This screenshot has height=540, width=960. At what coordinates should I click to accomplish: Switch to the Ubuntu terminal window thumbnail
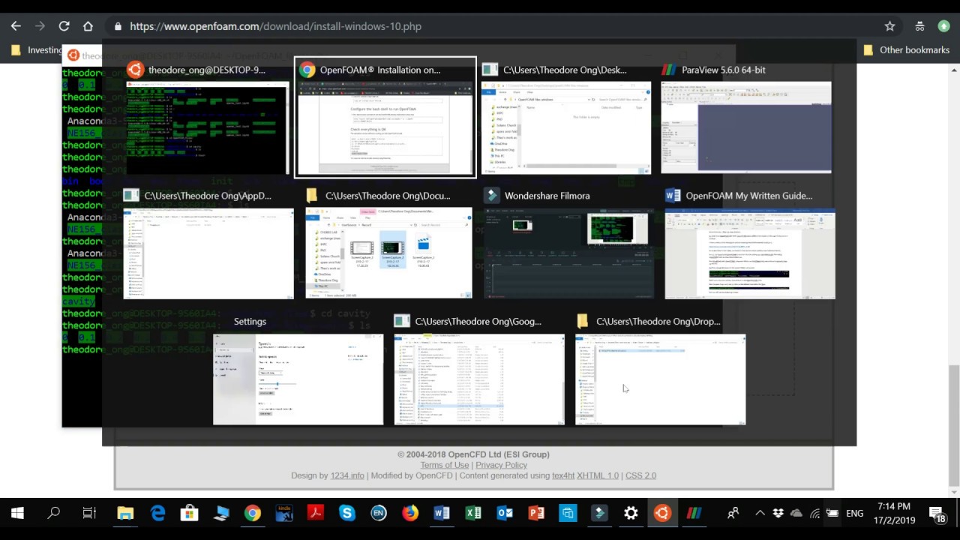206,127
